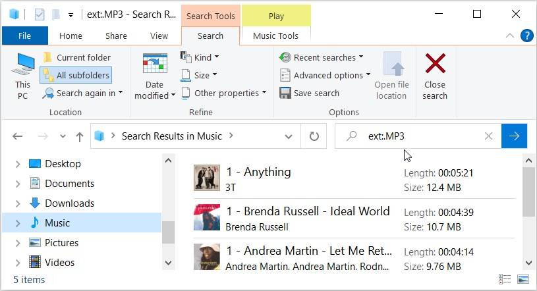Expand the Downloads tree node
The height and width of the screenshot is (291, 537).
[x=18, y=203]
